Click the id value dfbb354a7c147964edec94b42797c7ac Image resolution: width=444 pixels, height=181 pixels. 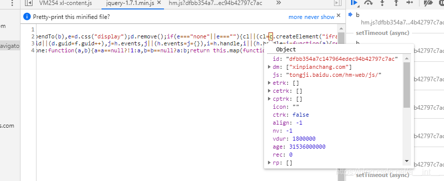tap(342, 59)
